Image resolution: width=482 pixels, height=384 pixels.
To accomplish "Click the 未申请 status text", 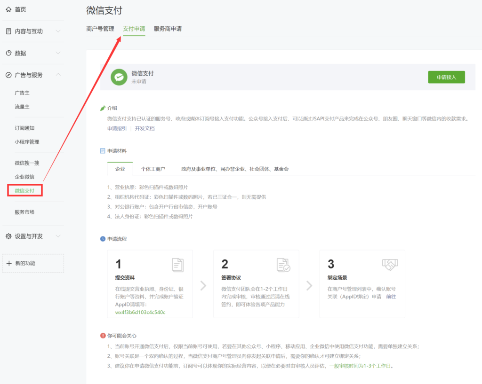I will tap(139, 81).
